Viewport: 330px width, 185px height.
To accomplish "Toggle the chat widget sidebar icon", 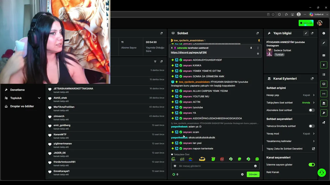I will point(324,84).
